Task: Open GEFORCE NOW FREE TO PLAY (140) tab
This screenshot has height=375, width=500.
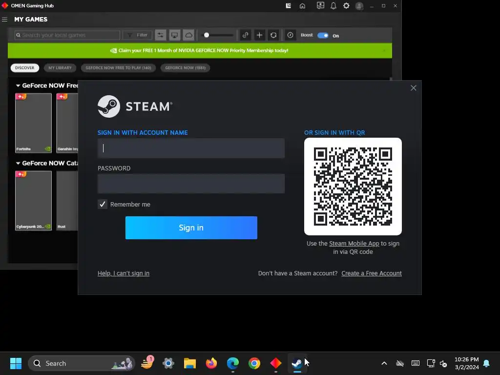Action: click(x=118, y=68)
